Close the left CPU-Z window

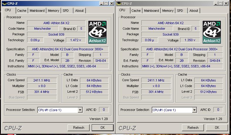[x=112, y=4]
